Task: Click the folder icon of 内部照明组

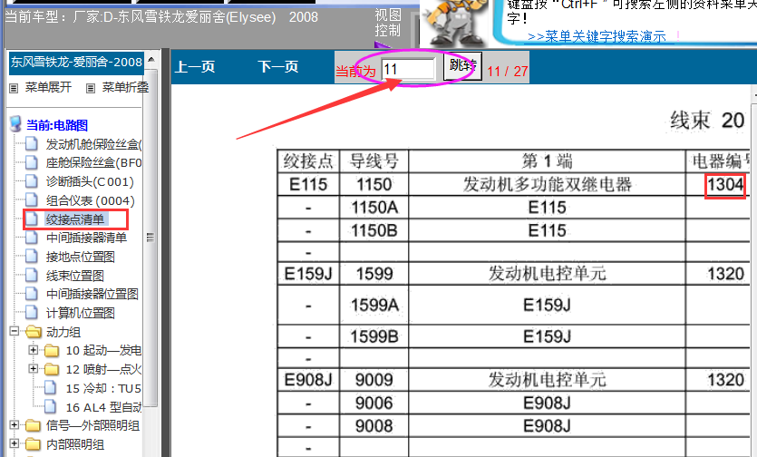Action: click(34, 444)
